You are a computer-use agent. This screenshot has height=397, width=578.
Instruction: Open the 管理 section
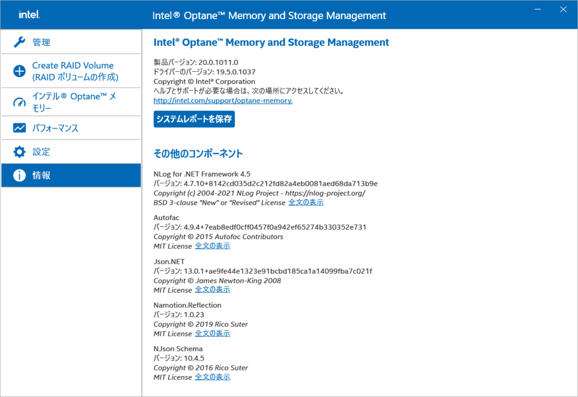tap(71, 42)
